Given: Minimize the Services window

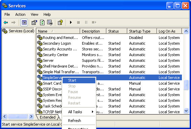Looking at the screenshot, I should [170, 6].
